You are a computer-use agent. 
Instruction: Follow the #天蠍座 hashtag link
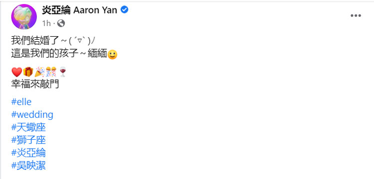(x=28, y=128)
